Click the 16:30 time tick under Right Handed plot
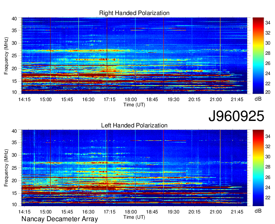The image size is (275, 224). 88,99
